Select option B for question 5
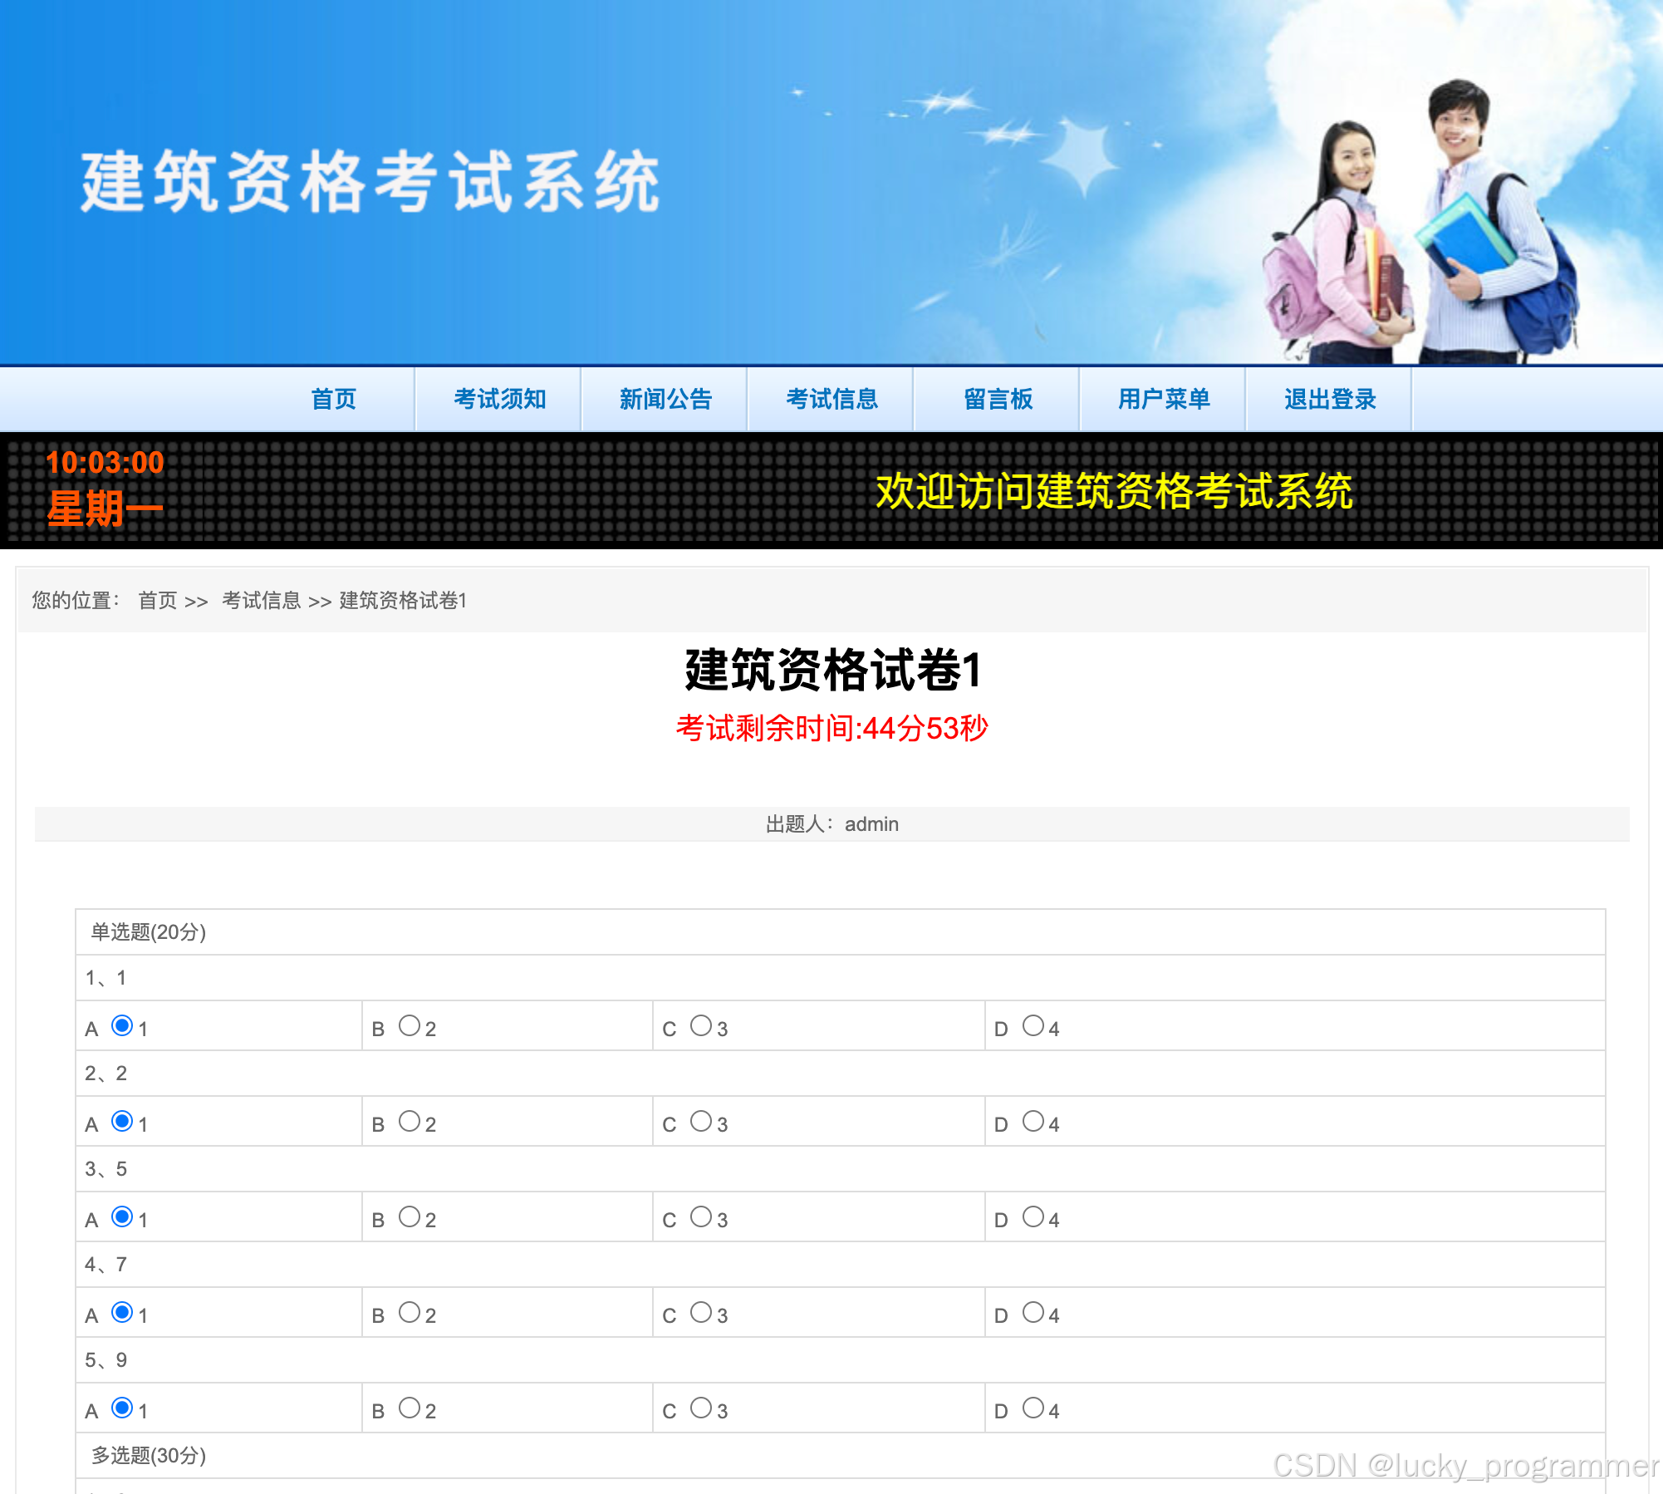This screenshot has width=1663, height=1494. tap(409, 1408)
